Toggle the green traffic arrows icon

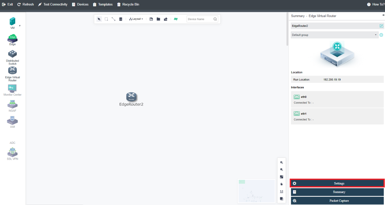176,19
